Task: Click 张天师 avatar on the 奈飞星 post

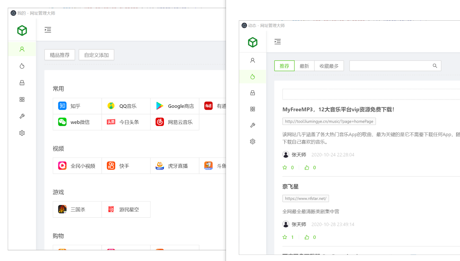Action: (286, 224)
